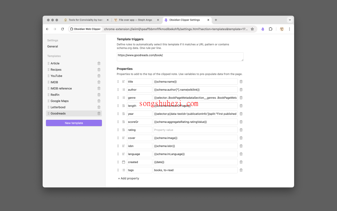Image resolution: width=337 pixels, height=211 pixels.
Task: Change type icon of year property
Action: tap(123, 114)
